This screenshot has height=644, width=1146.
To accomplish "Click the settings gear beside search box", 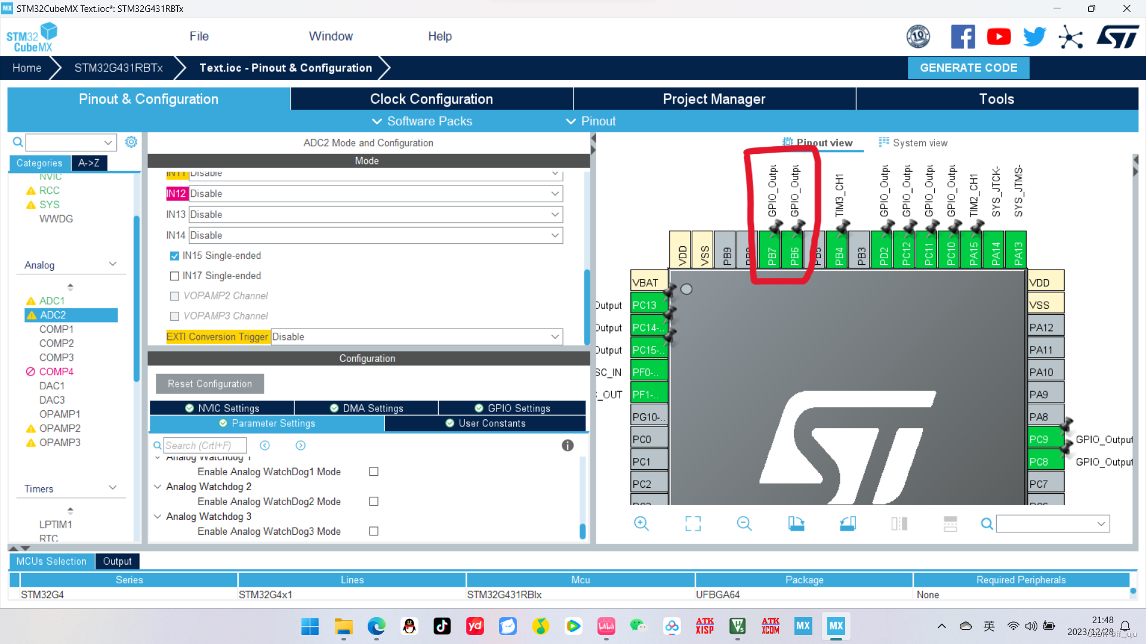I will pyautogui.click(x=131, y=142).
